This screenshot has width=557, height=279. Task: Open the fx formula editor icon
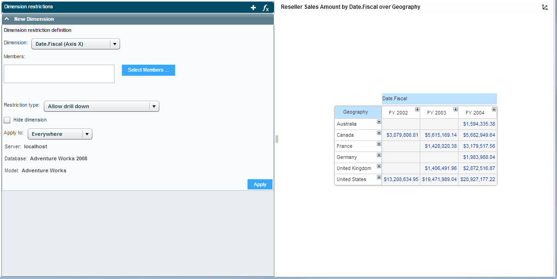[266, 8]
